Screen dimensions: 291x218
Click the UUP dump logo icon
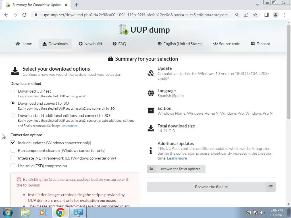pyautogui.click(x=123, y=30)
